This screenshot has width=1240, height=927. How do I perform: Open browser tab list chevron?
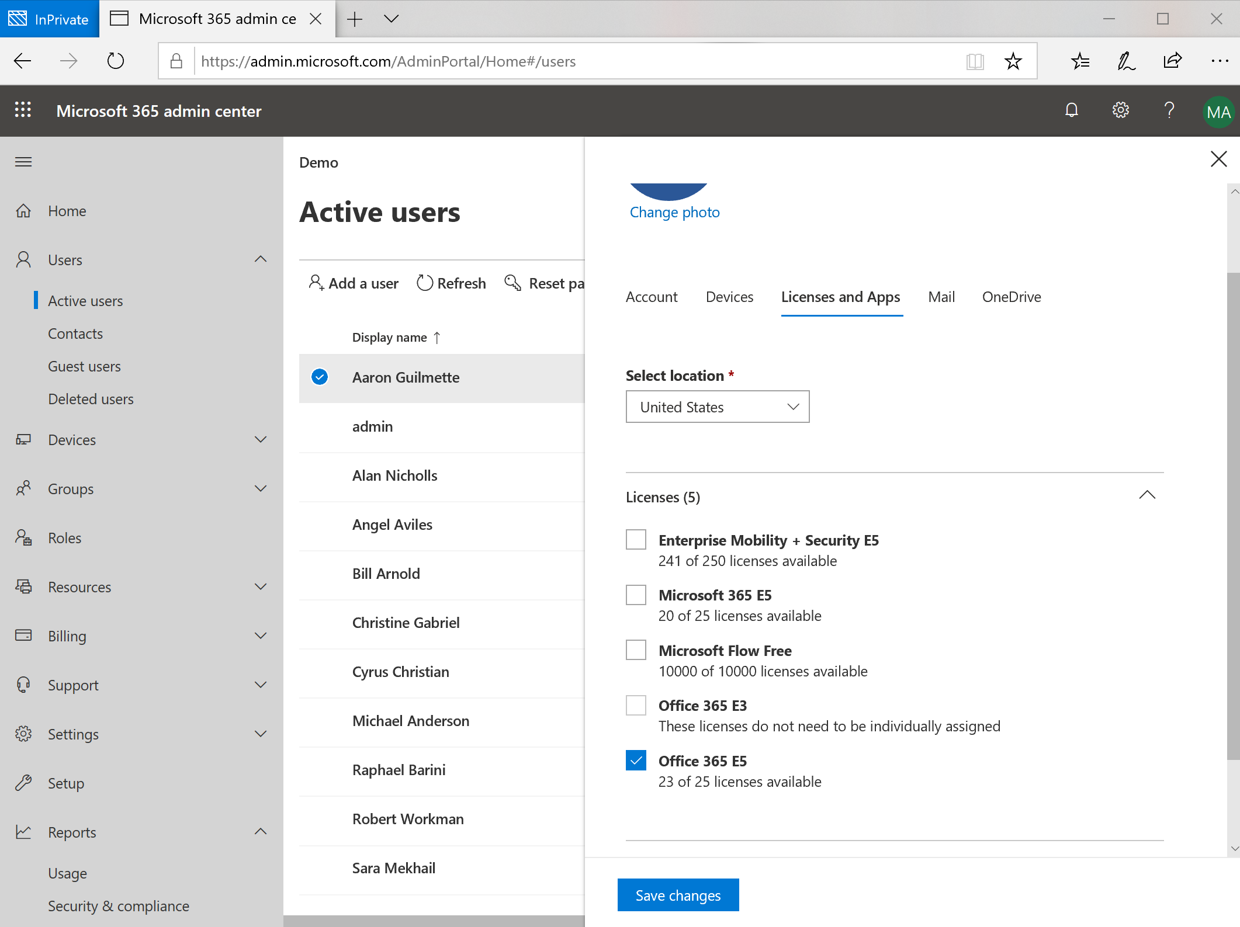[x=391, y=19]
